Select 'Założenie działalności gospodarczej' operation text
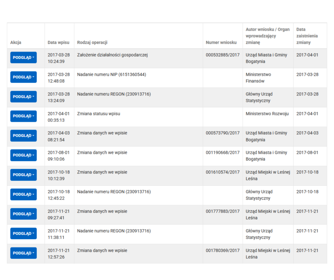This screenshot has width=334, height=280. point(113,55)
